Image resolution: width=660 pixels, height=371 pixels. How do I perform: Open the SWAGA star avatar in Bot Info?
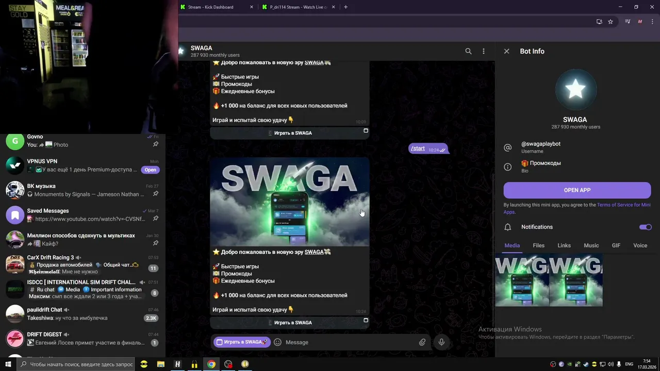click(575, 90)
